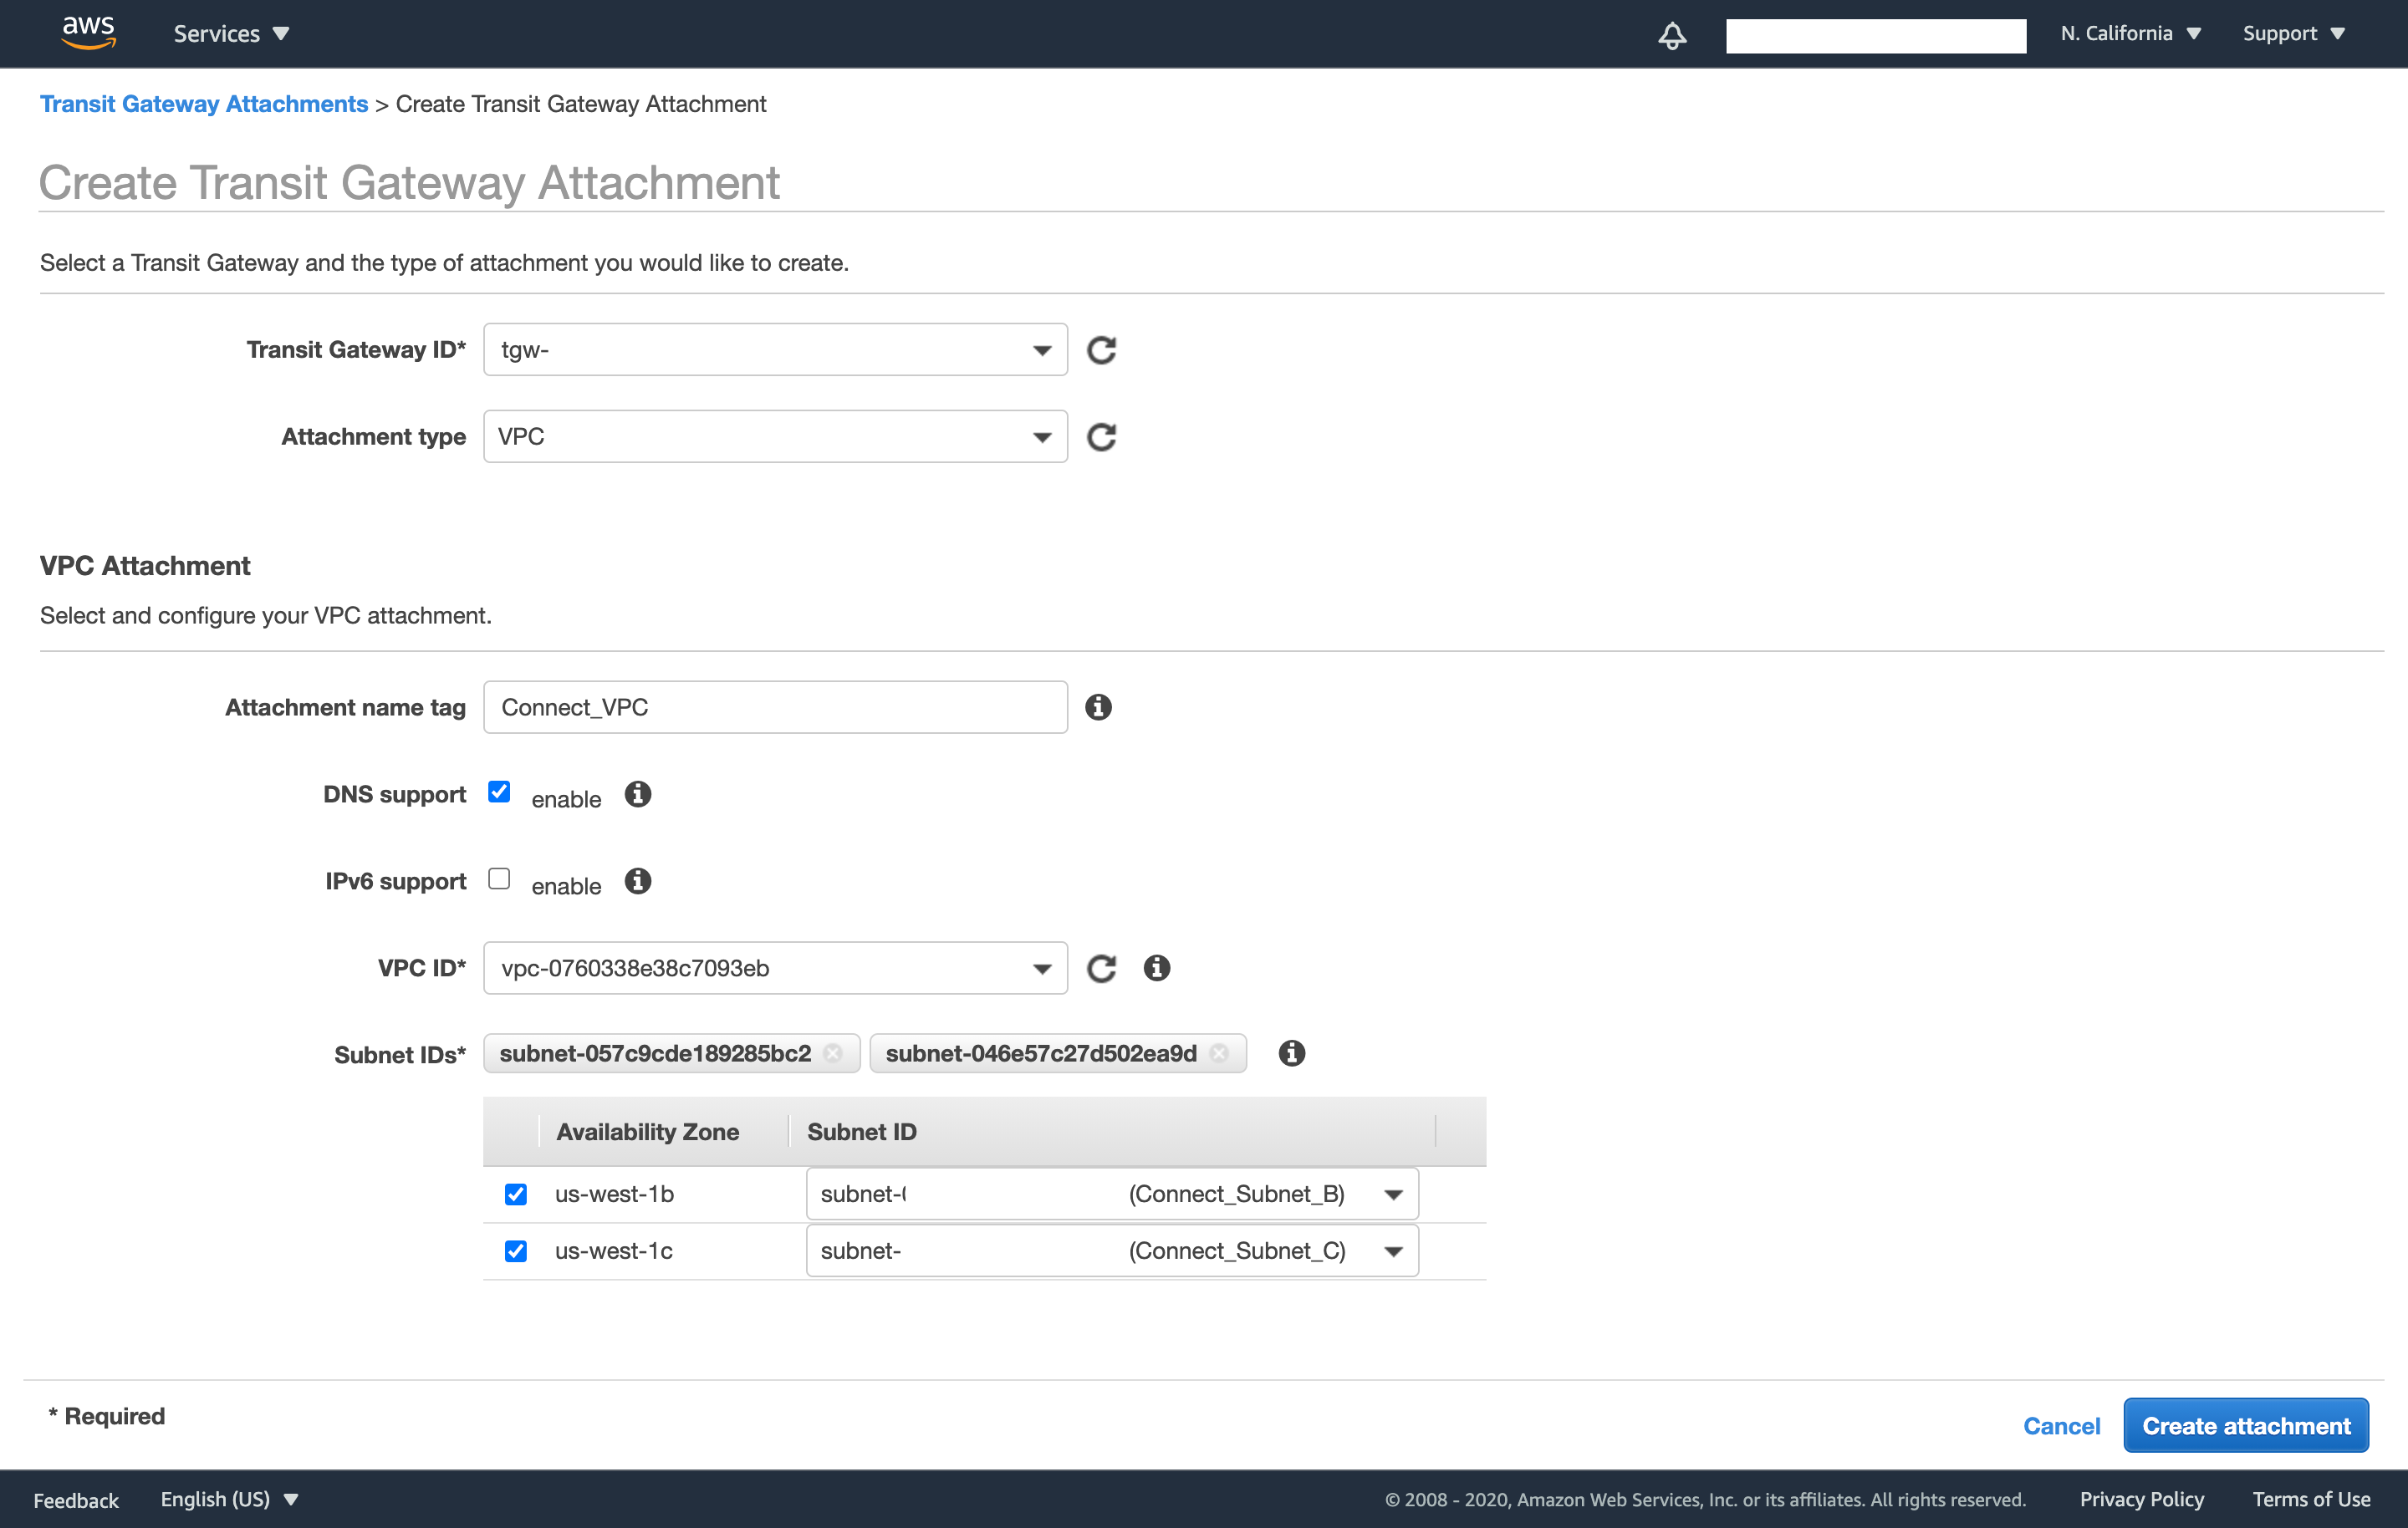Viewport: 2408px width, 1528px height.
Task: Refresh the Transit Gateway ID list
Action: point(1101,350)
